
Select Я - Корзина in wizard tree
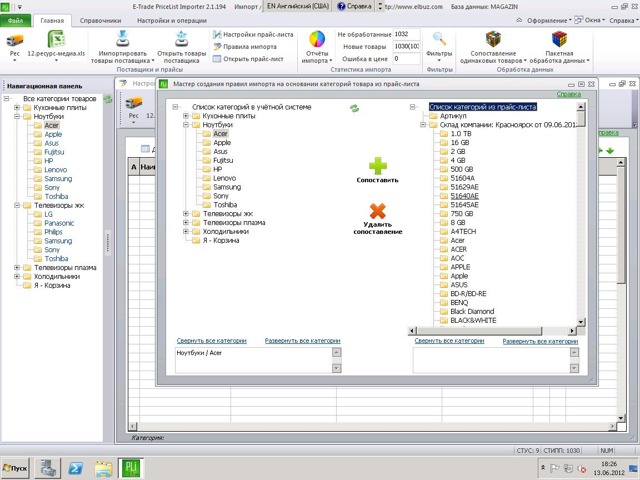221,241
